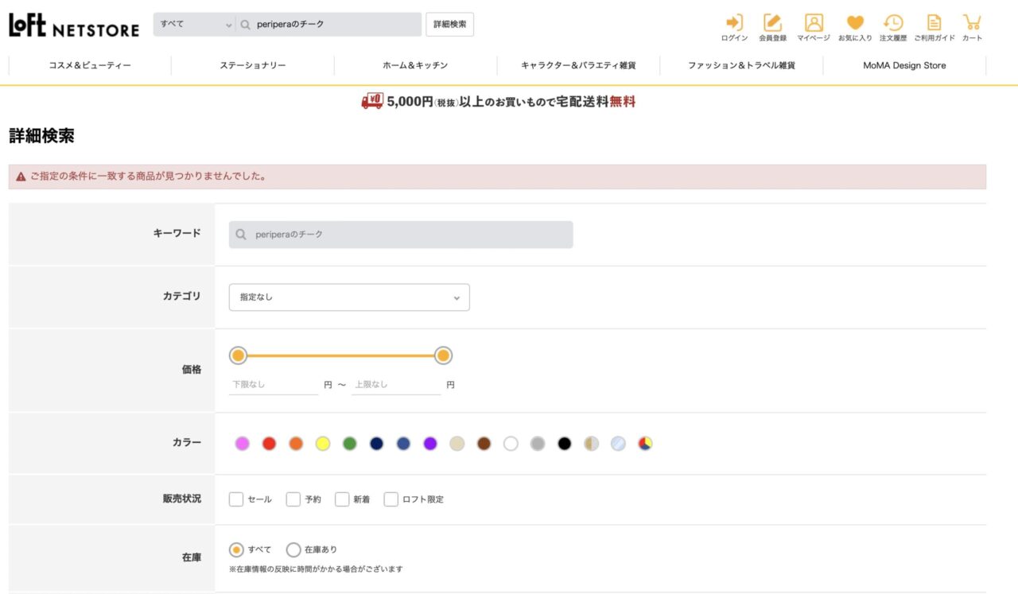Open MoMA Design Store menu
Image resolution: width=1018 pixels, height=594 pixels.
[904, 65]
